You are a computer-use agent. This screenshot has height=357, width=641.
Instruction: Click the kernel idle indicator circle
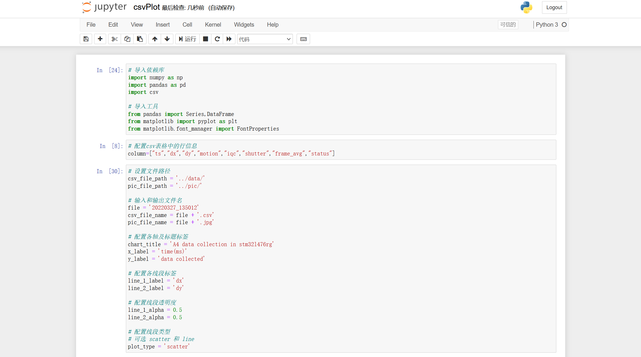564,25
